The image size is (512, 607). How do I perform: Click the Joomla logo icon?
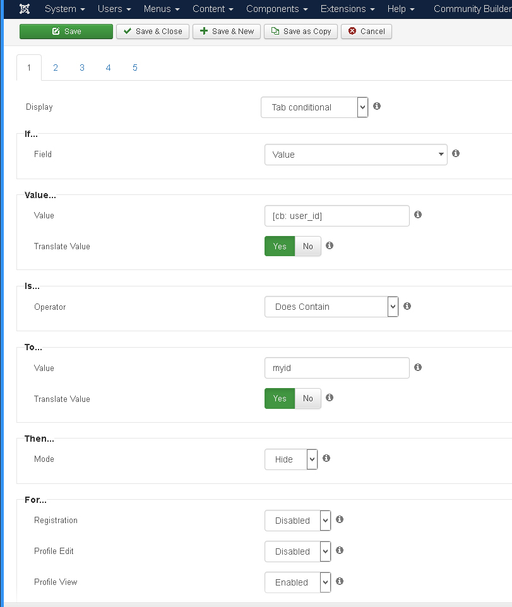tap(25, 9)
